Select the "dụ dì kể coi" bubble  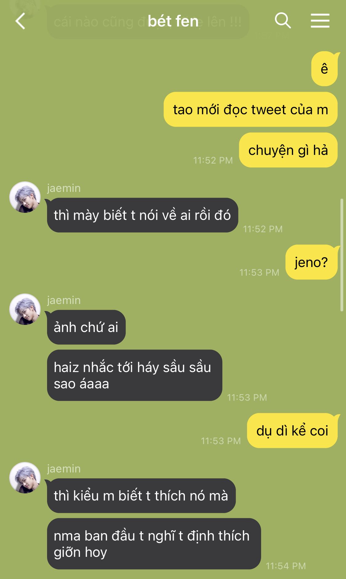(x=292, y=431)
